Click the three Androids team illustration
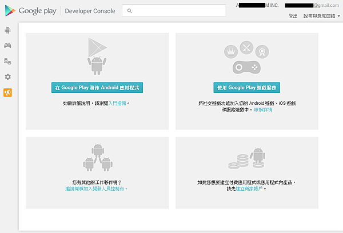343x233 pixels. click(x=98, y=158)
